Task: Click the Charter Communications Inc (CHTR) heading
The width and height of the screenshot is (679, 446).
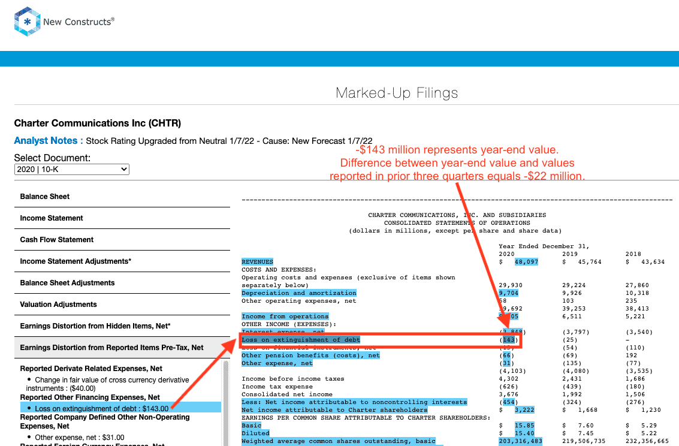Action: 98,123
